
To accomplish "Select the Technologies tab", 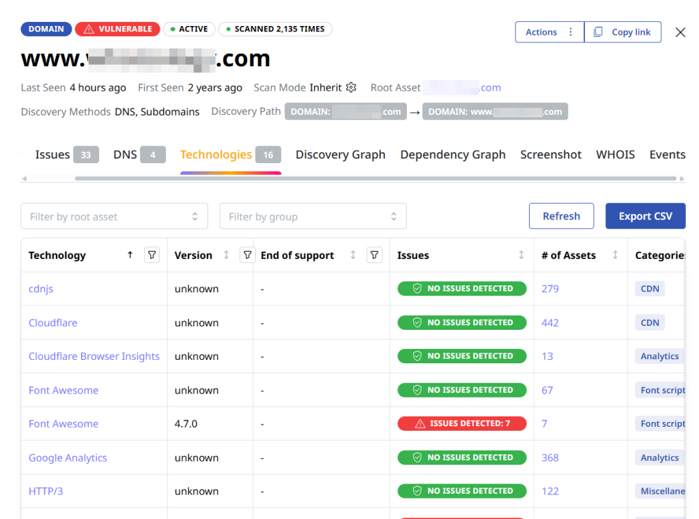I will tap(230, 155).
